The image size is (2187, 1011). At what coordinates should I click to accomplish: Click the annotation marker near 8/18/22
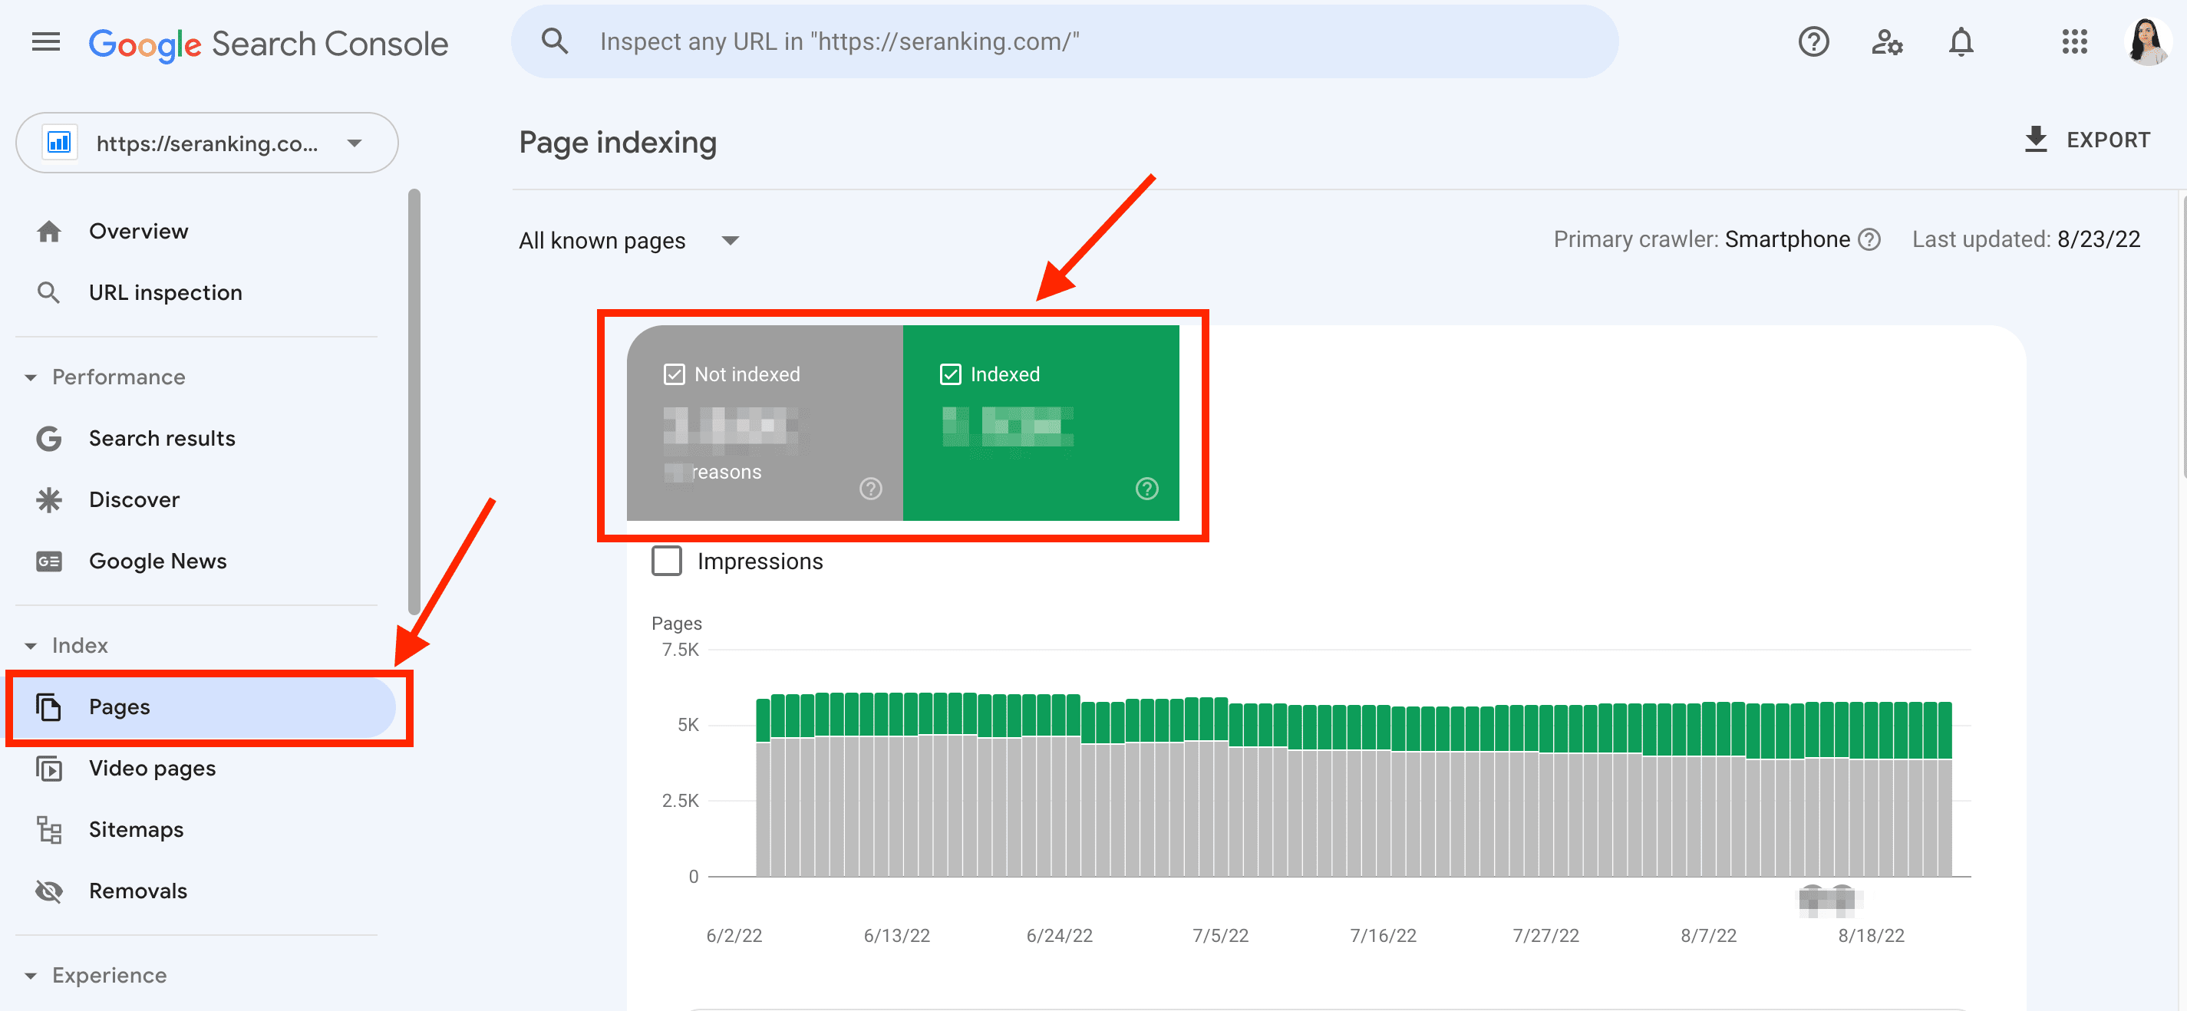pos(1829,900)
